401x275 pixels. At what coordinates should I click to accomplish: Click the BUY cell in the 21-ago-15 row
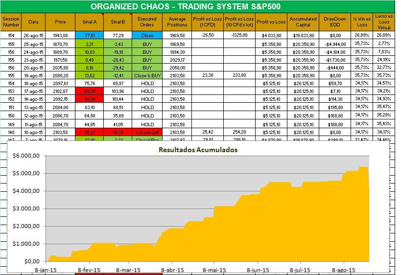coord(147,60)
